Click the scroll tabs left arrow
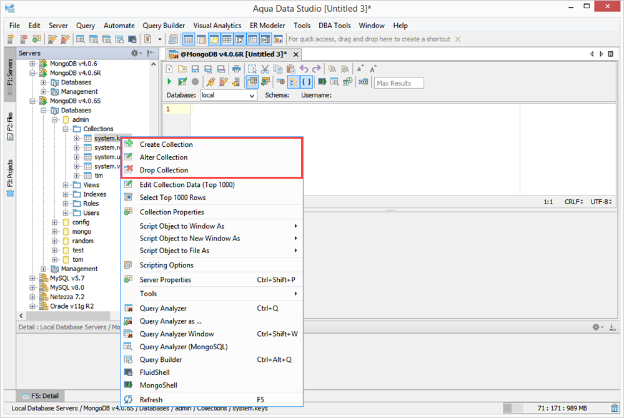 [x=592, y=54]
